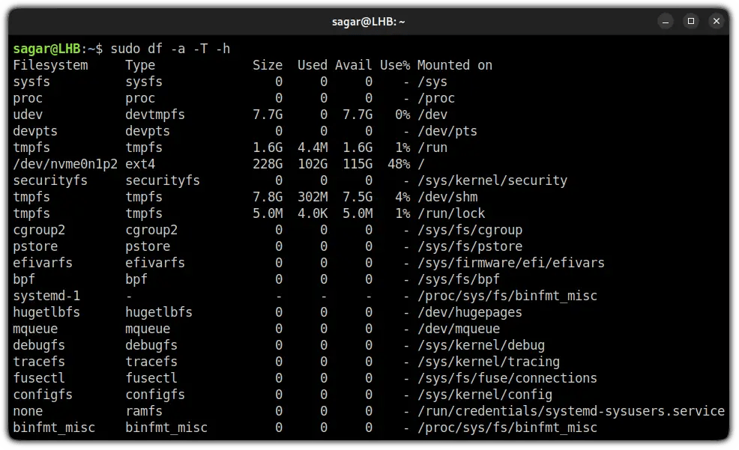Select the /sys/kernel/security mount point
Viewport: 739px width, 450px height.
pyautogui.click(x=492, y=180)
